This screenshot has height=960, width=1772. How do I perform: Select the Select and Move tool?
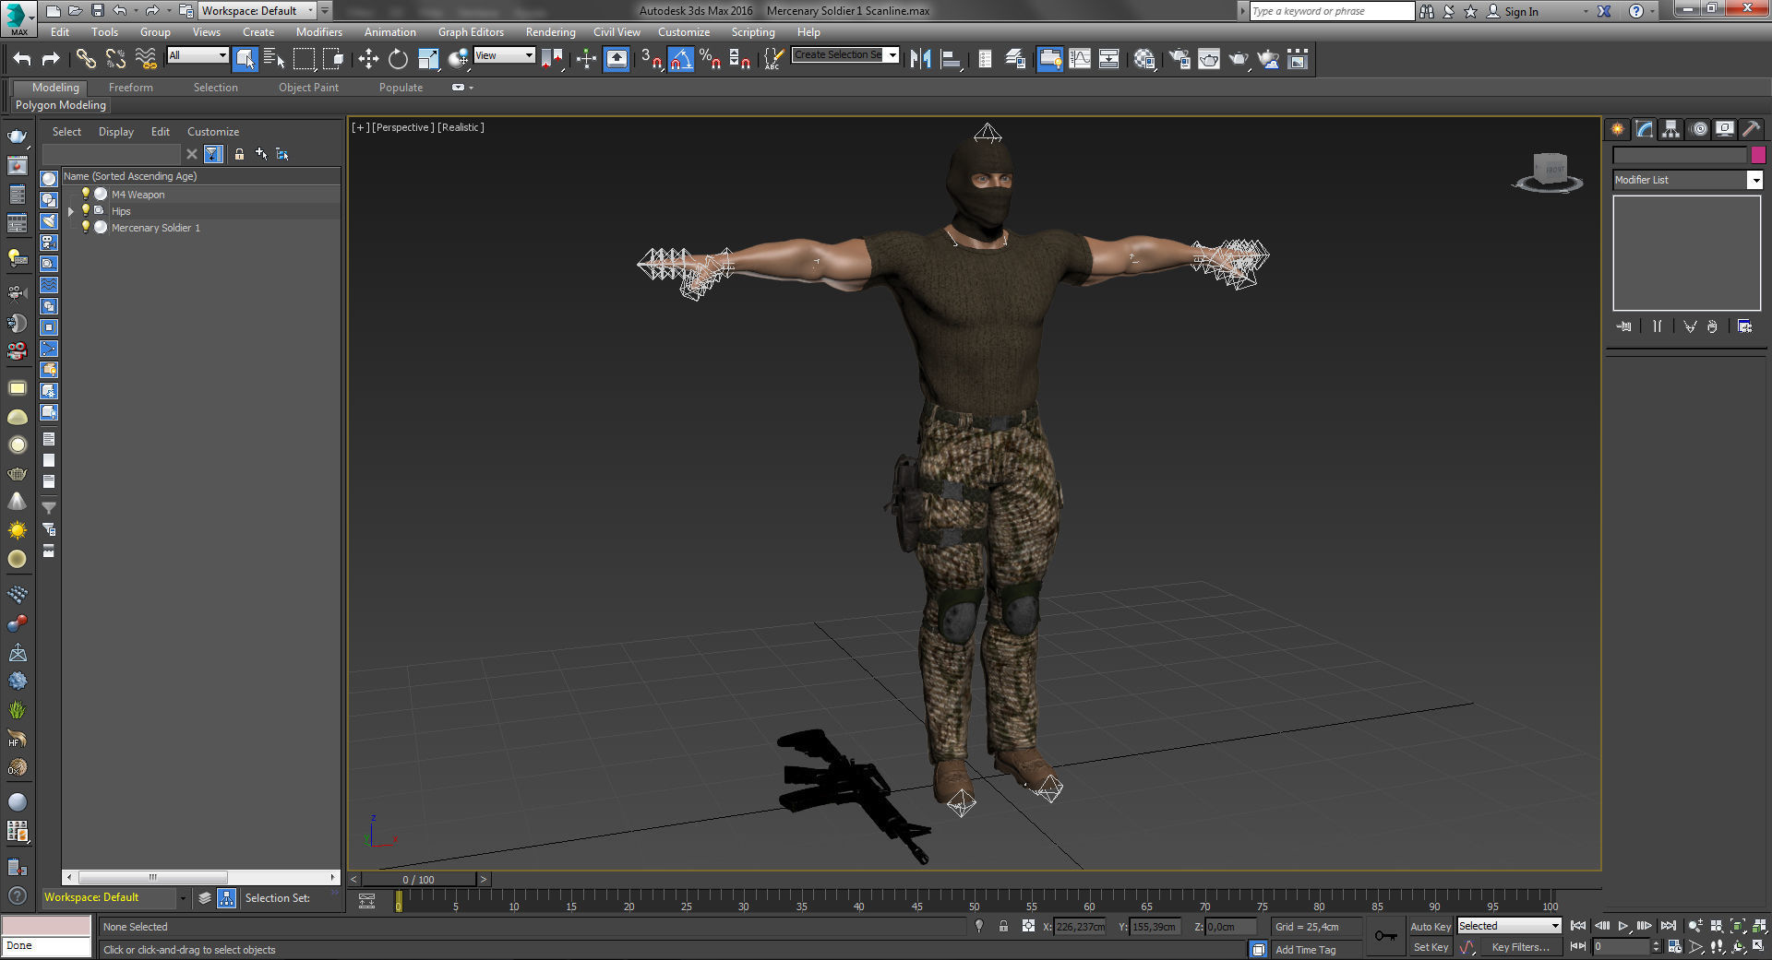pos(368,59)
